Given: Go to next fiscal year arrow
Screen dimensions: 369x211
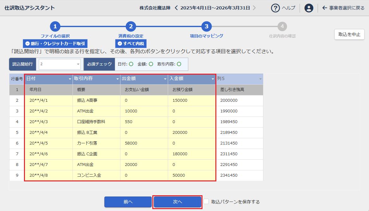Looking at the screenshot, I should (x=254, y=8).
